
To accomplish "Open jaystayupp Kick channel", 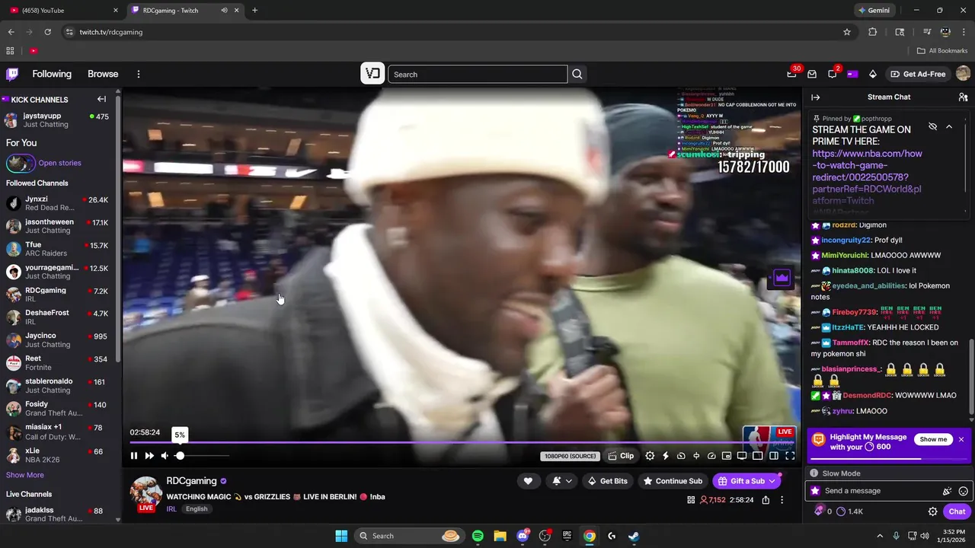I will click(59, 120).
